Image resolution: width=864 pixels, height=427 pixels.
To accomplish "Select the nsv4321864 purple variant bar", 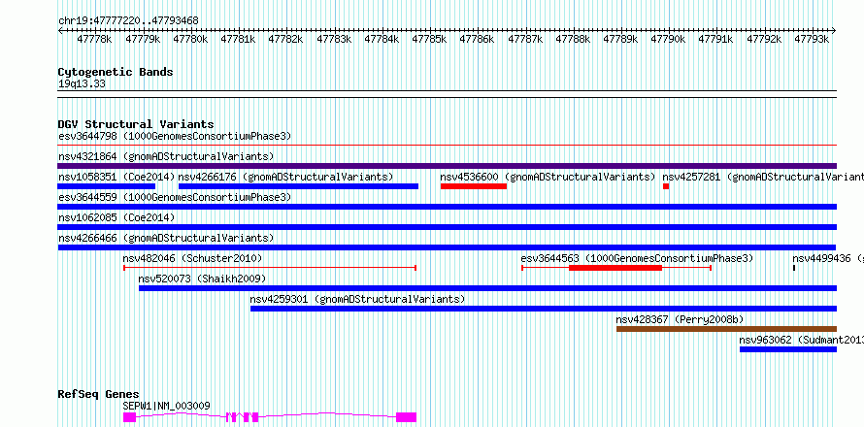I will (x=447, y=166).
